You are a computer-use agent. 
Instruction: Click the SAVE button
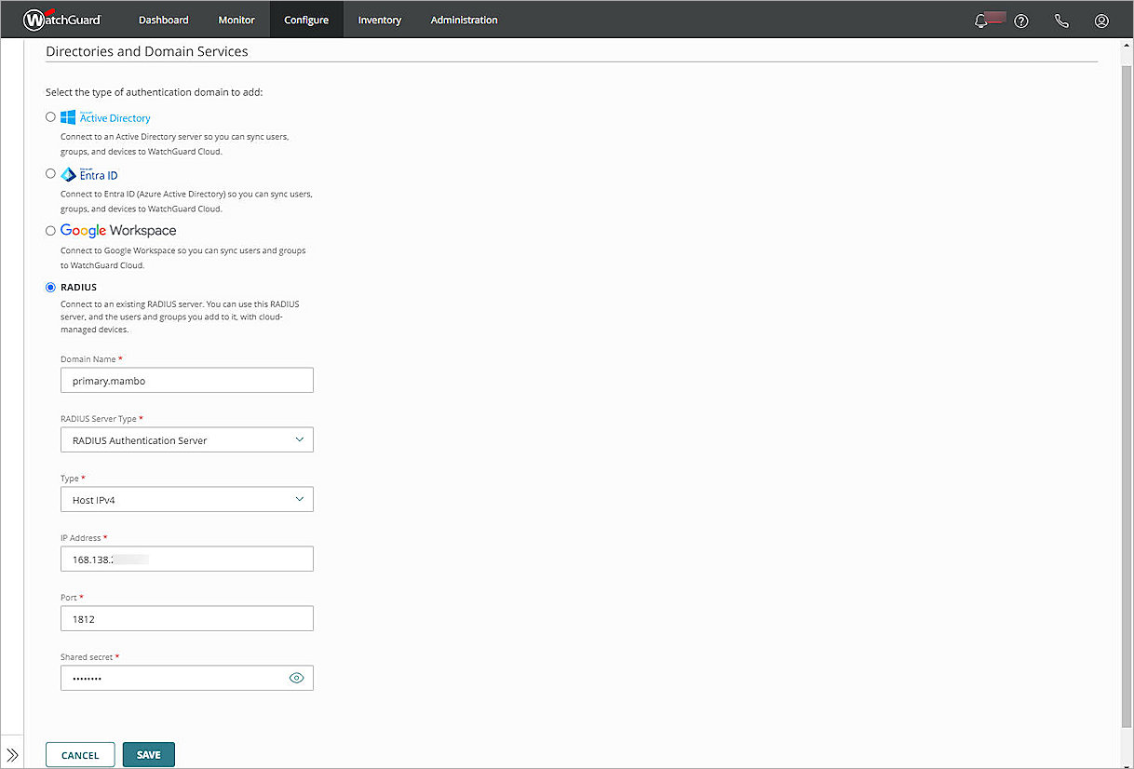[148, 754]
